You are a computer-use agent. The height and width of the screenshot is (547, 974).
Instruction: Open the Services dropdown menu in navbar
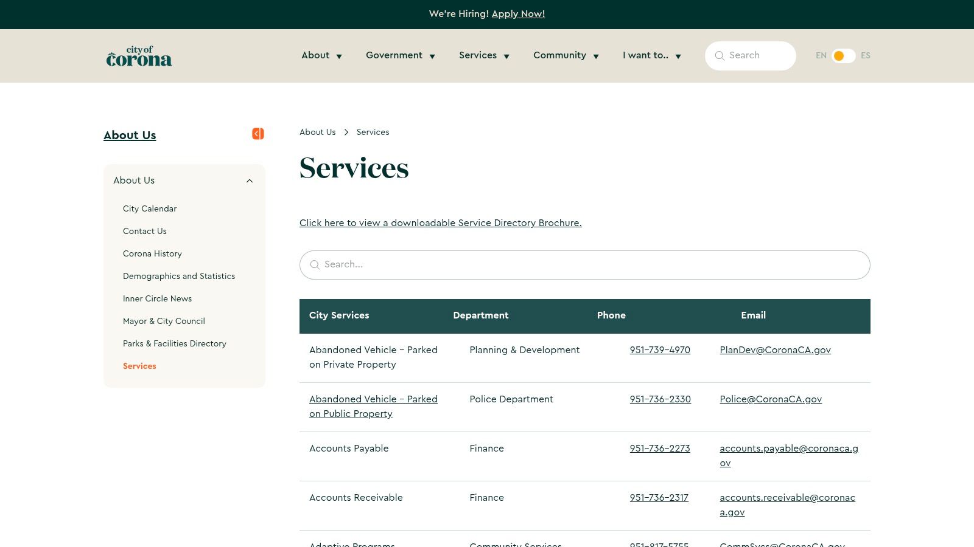point(485,55)
